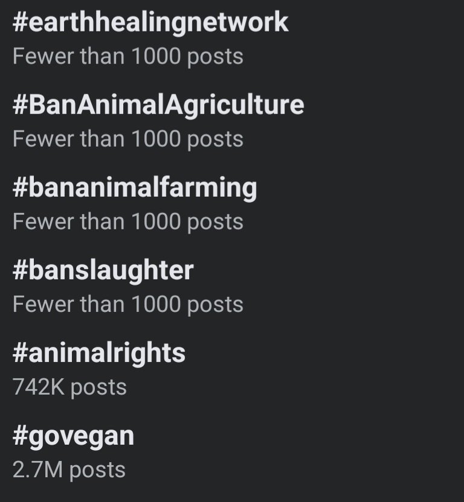Click the hash symbol before bananimalfarming
The height and width of the screenshot is (502, 464).
point(20,188)
